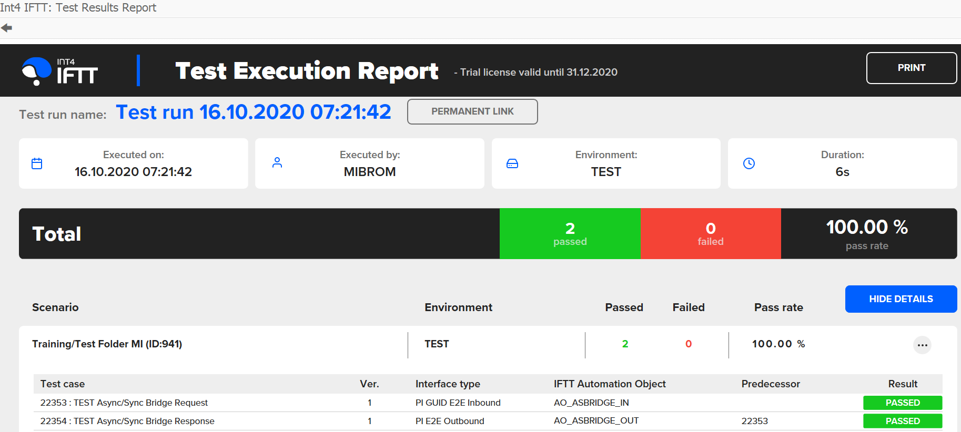Click the AO_ASBRIDGE_IN automation object
This screenshot has width=961, height=432.
point(591,403)
